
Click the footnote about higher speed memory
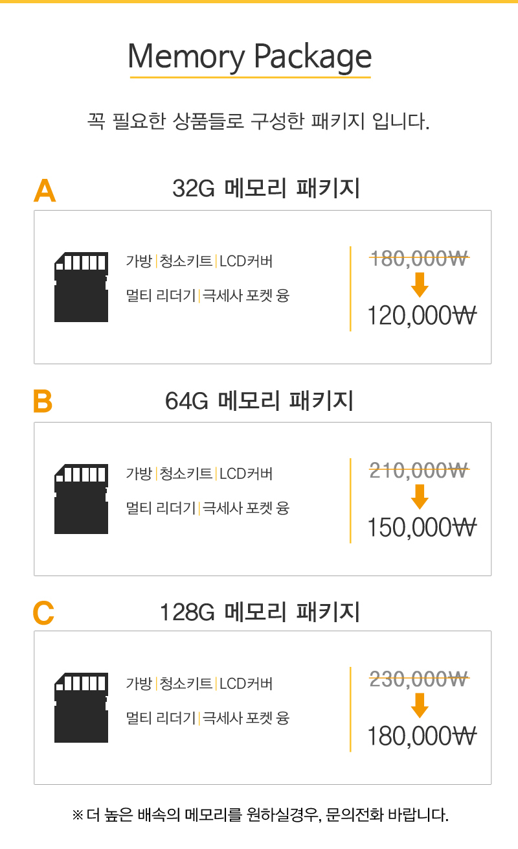259,815
